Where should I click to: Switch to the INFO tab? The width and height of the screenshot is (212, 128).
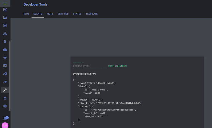click(26, 14)
